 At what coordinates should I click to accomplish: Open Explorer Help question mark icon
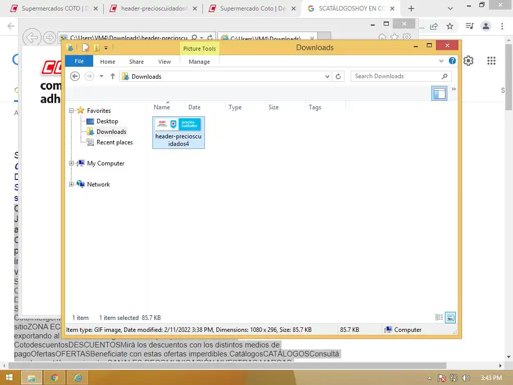[x=452, y=61]
